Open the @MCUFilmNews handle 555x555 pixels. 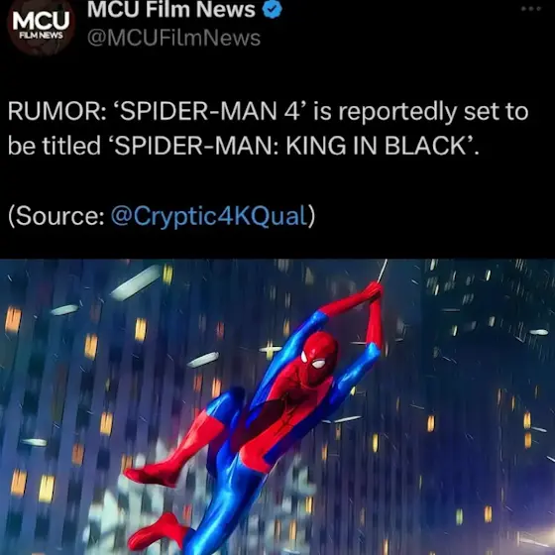pyautogui.click(x=173, y=39)
